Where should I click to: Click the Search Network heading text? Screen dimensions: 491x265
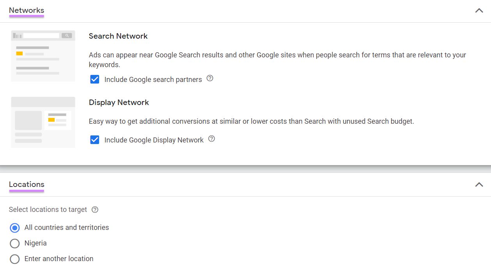pos(118,36)
